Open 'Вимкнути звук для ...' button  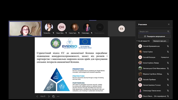[160, 41]
